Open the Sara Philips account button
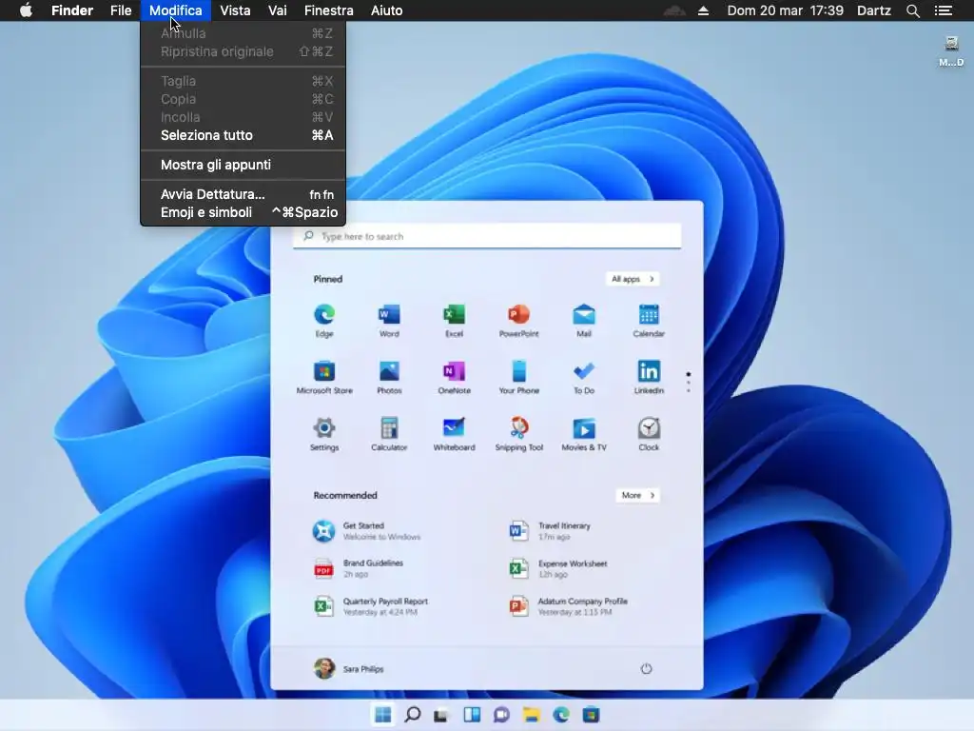Viewport: 974px width, 731px height. tap(348, 669)
